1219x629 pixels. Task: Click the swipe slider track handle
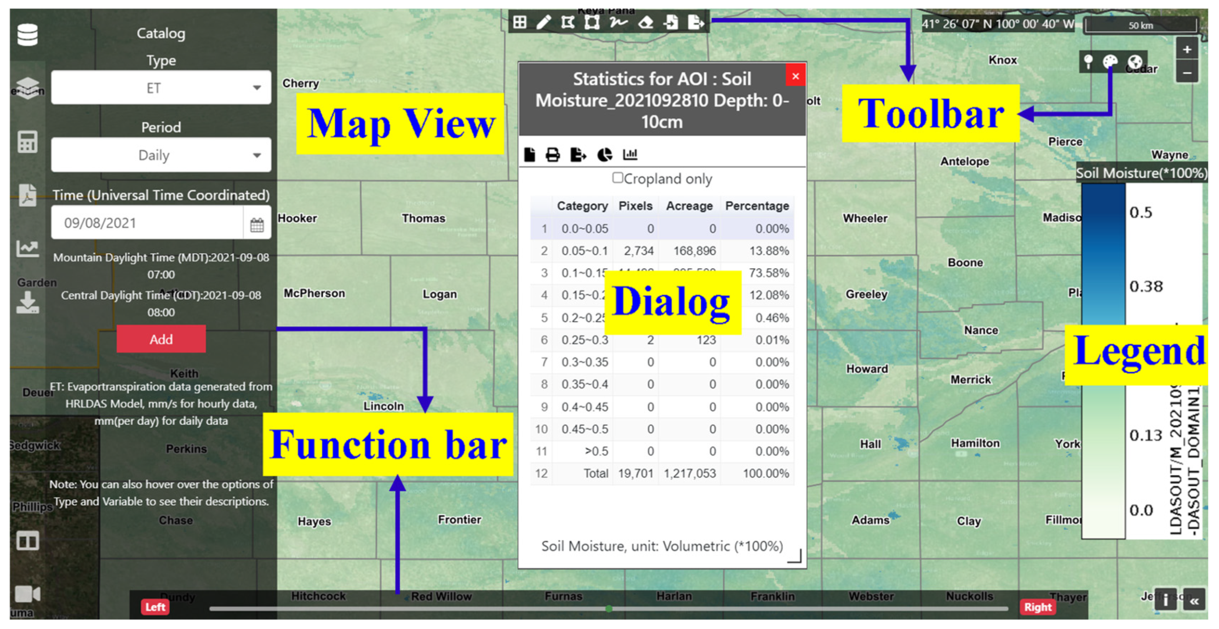click(609, 609)
